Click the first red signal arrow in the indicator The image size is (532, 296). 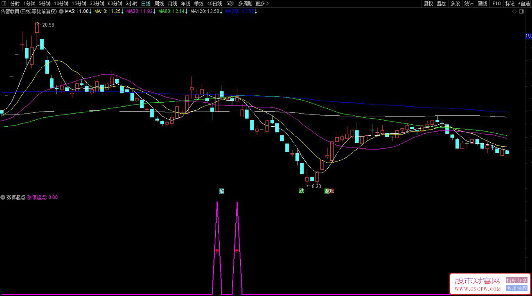(x=217, y=251)
